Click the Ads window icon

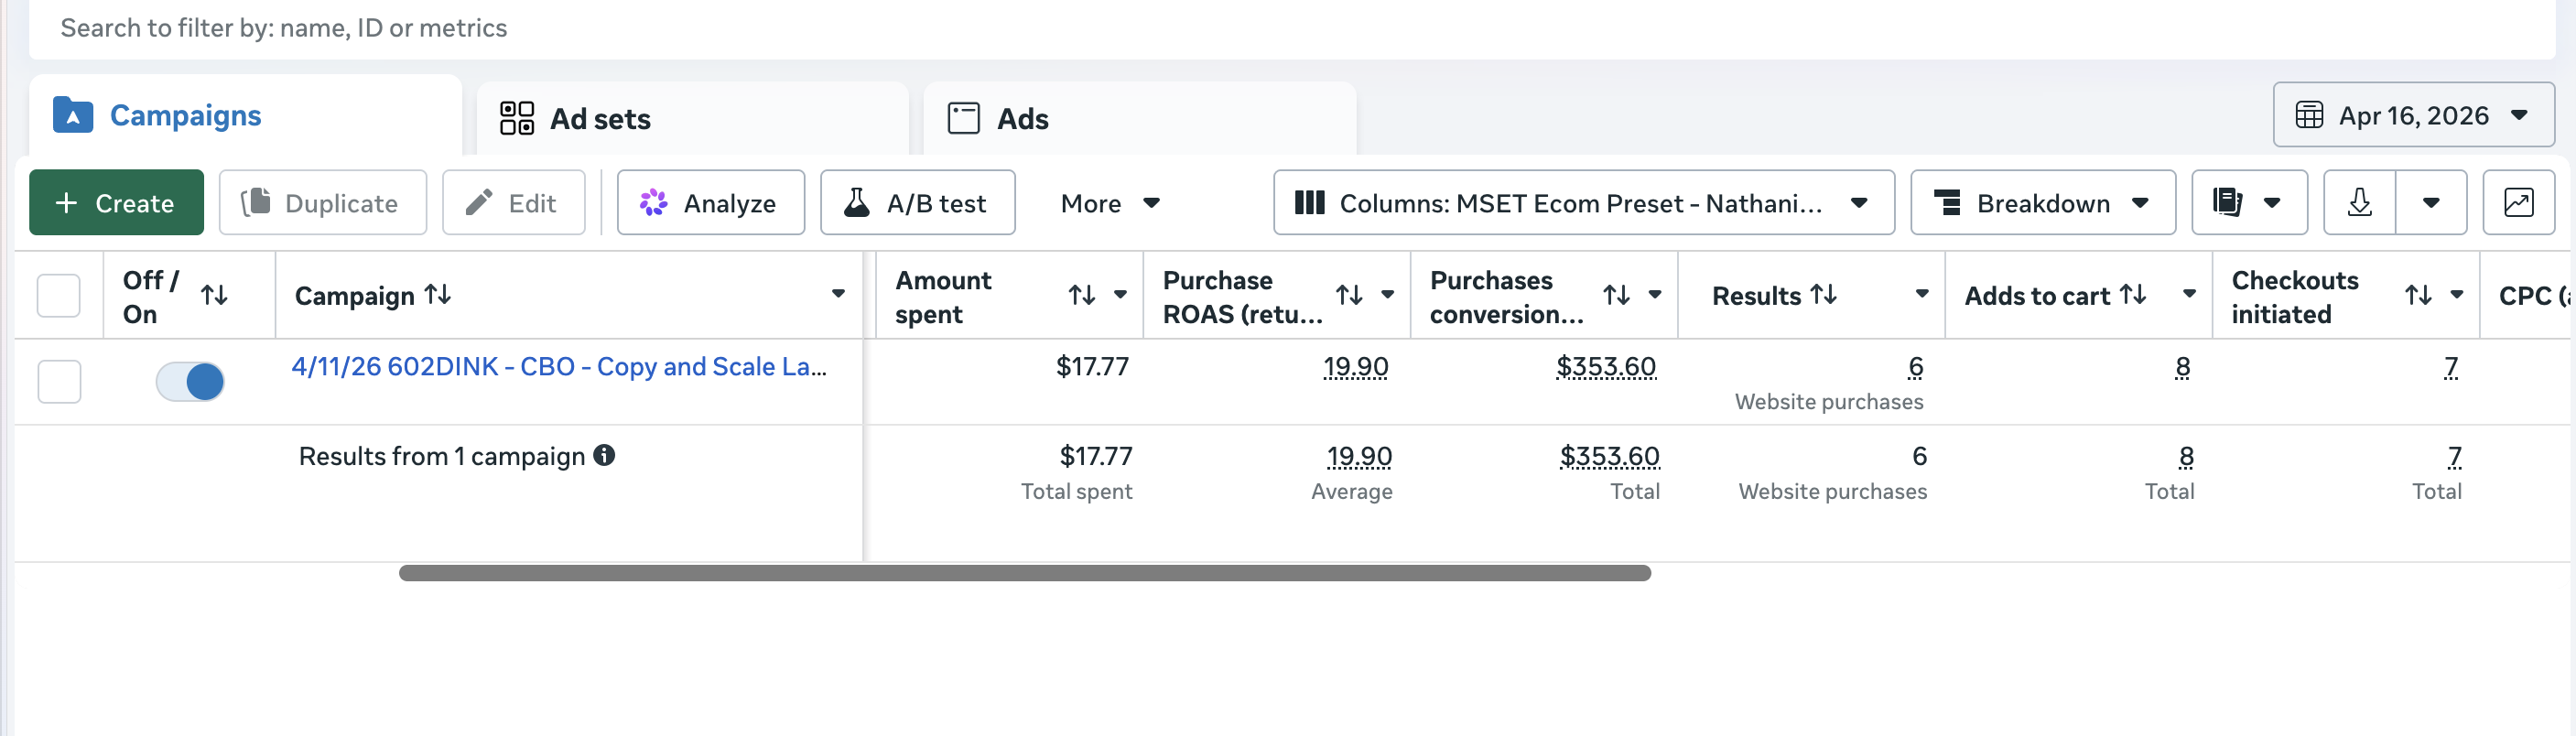pyautogui.click(x=963, y=118)
